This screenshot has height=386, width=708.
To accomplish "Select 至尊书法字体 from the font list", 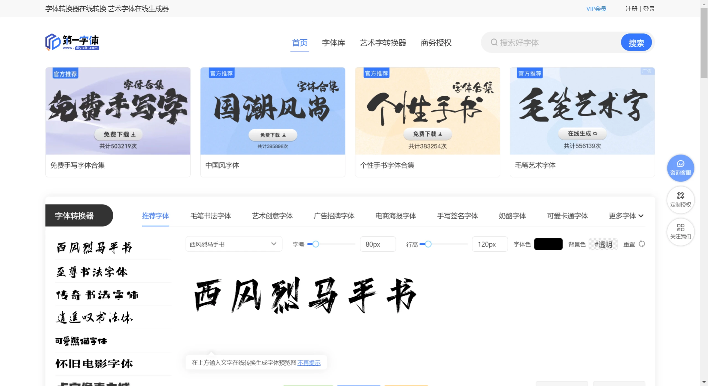I will coord(92,271).
